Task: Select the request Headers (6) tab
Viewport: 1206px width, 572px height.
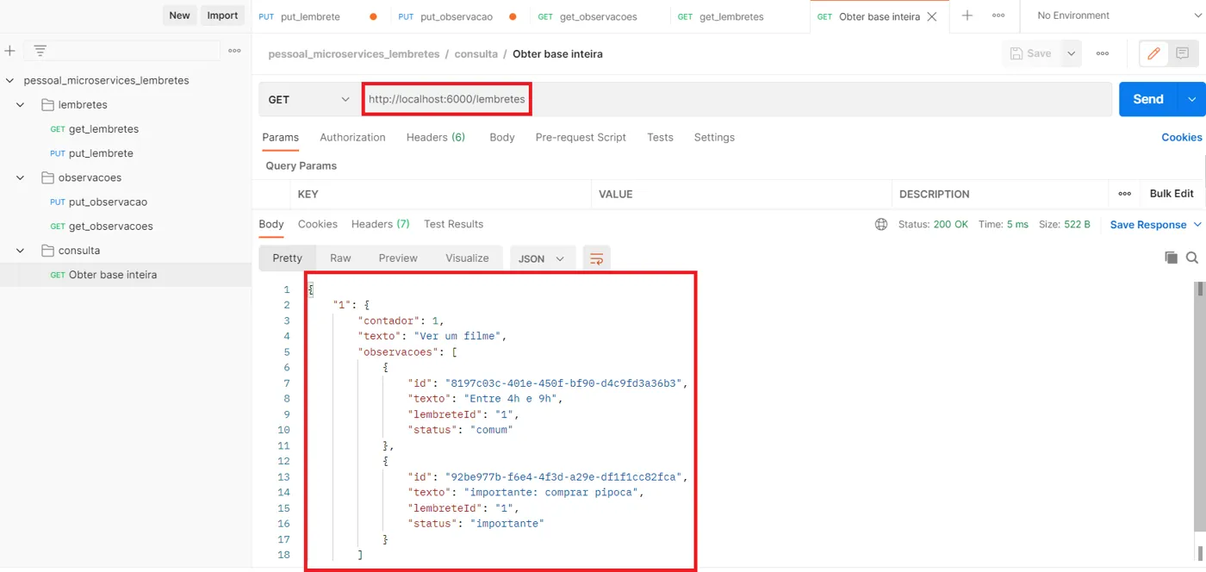Action: (x=436, y=137)
